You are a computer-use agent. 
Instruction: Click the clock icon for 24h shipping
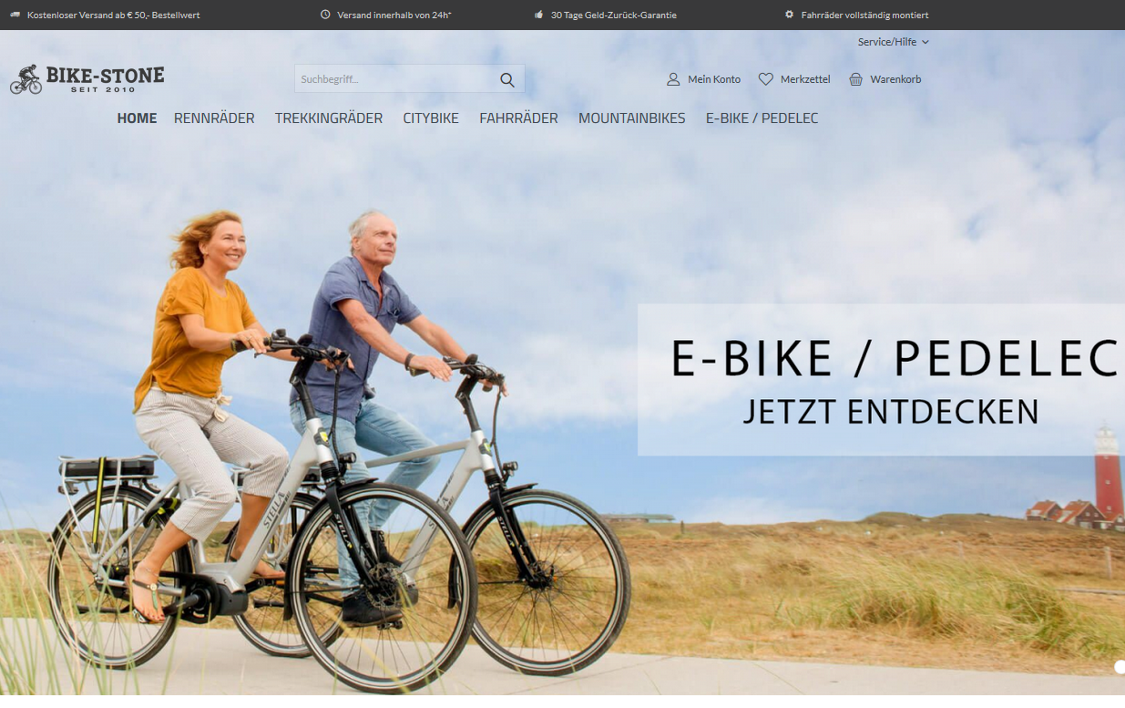tap(325, 15)
